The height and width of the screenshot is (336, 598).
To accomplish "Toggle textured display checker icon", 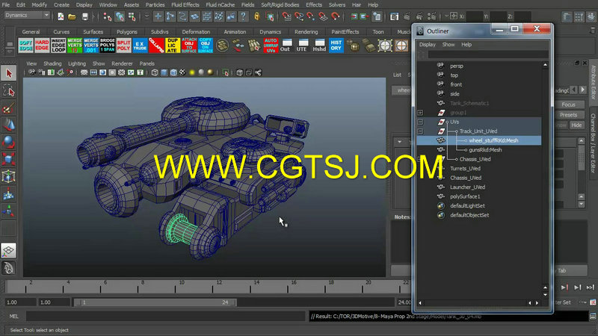I will [x=182, y=72].
